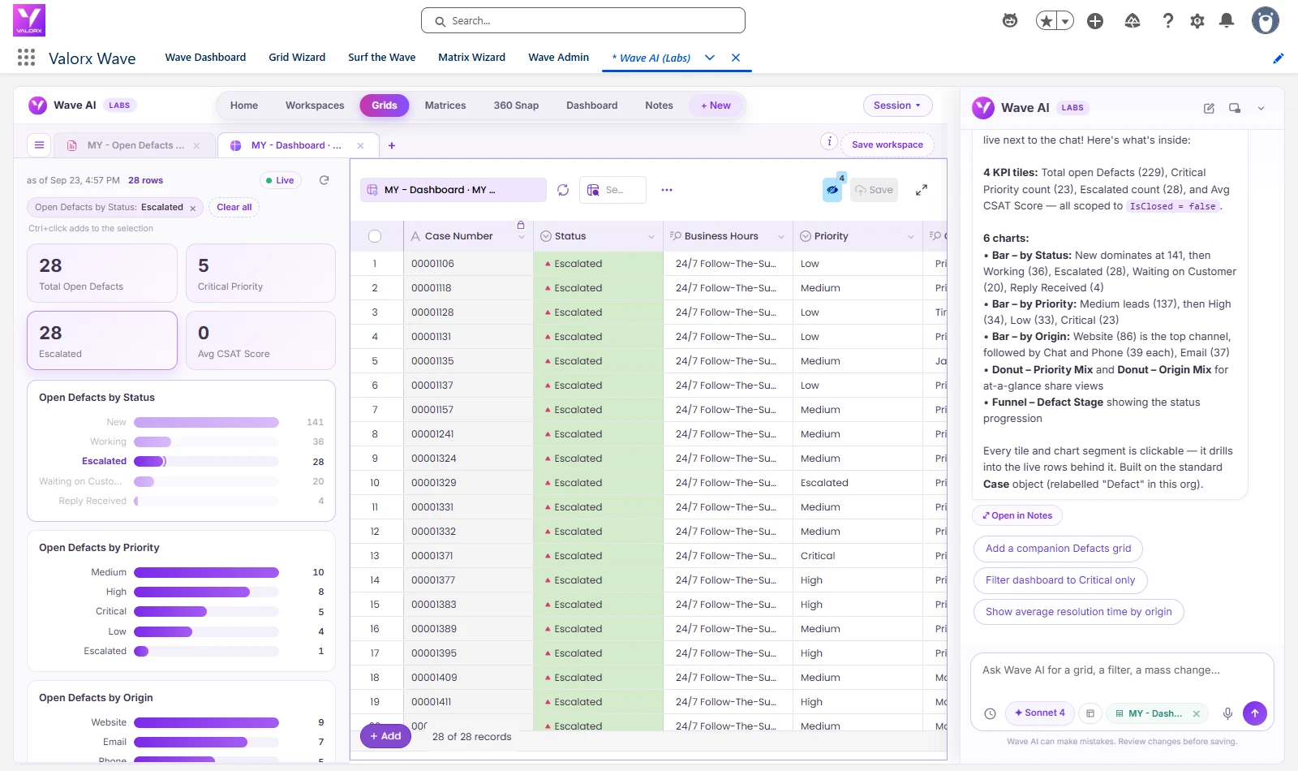Select the Workspaces nav item
Screen dimensions: 1298x771
tap(315, 106)
